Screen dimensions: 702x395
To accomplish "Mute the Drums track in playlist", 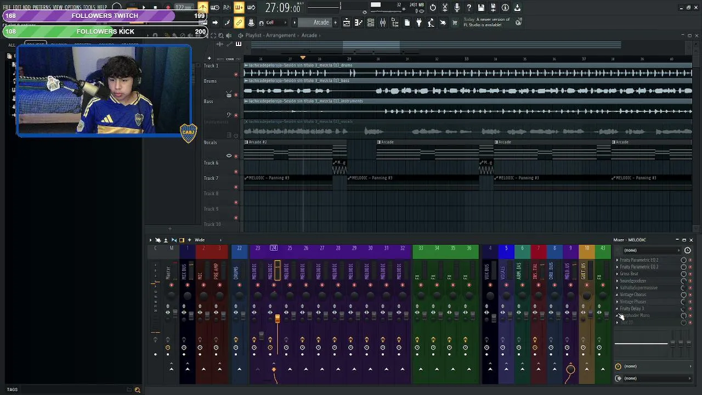I will tap(236, 95).
